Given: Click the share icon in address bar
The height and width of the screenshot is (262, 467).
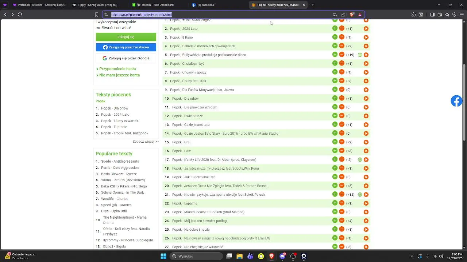Looking at the screenshot, I should 343,15.
